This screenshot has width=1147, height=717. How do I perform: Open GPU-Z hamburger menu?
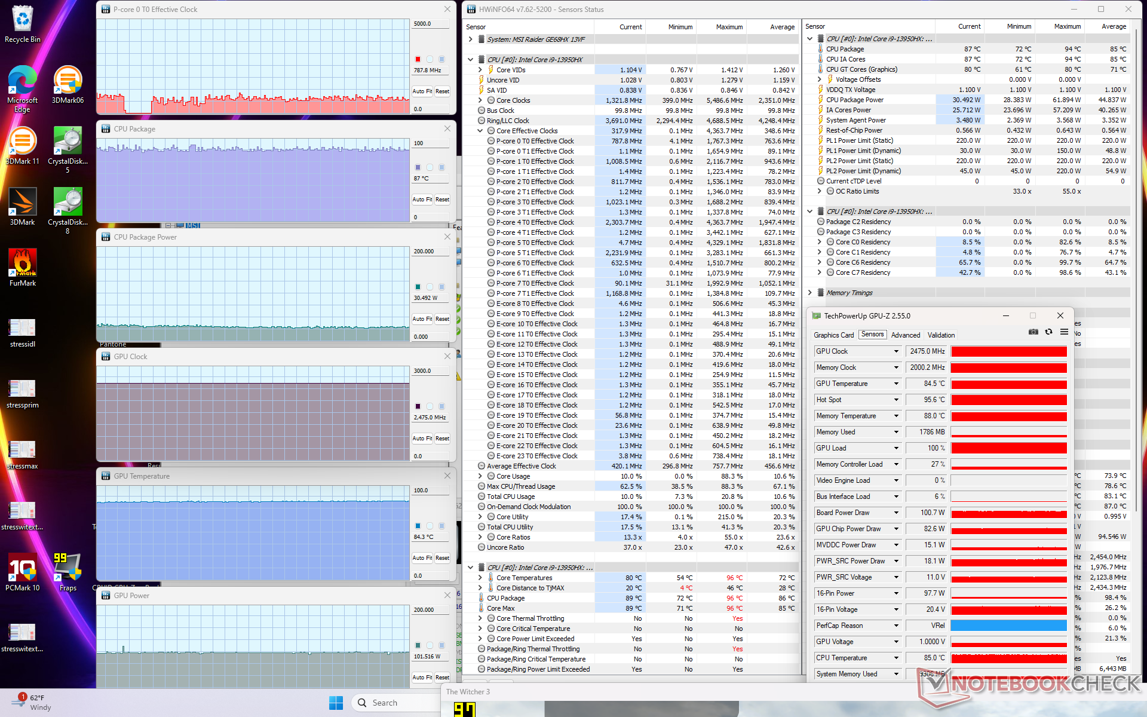point(1064,332)
